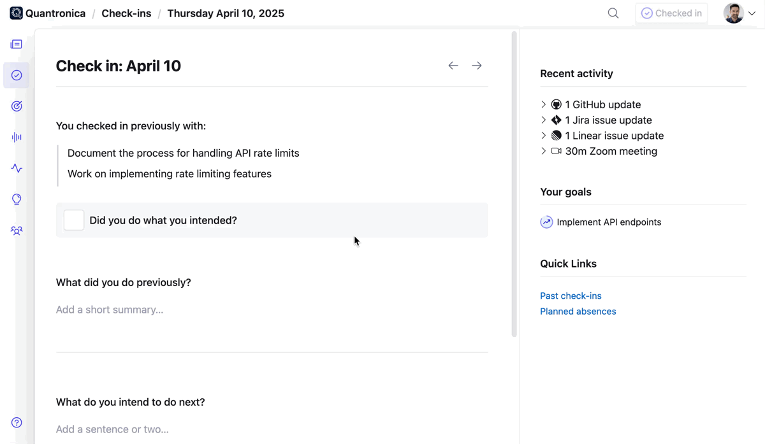Open the Goals target sidebar icon

(17, 106)
